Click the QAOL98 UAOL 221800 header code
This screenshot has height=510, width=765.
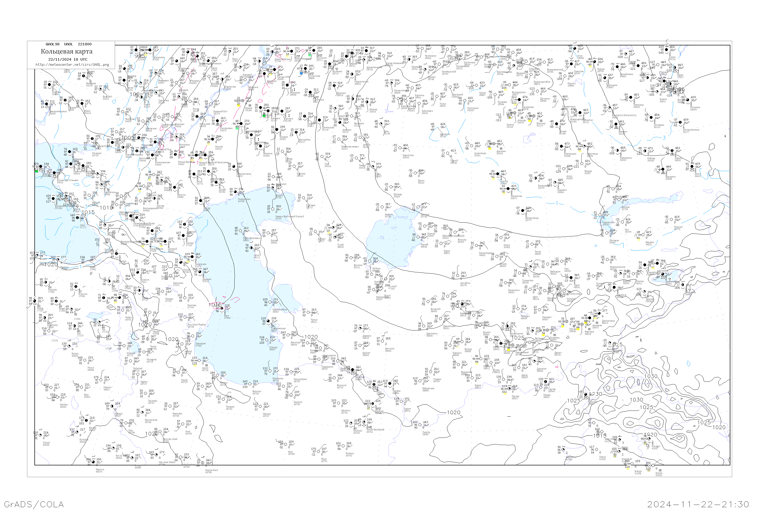[68, 44]
